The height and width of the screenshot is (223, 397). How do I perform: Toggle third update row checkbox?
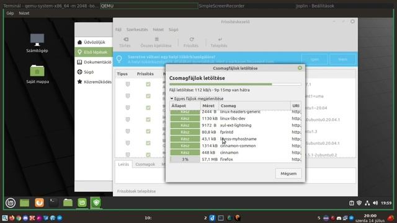(148, 108)
